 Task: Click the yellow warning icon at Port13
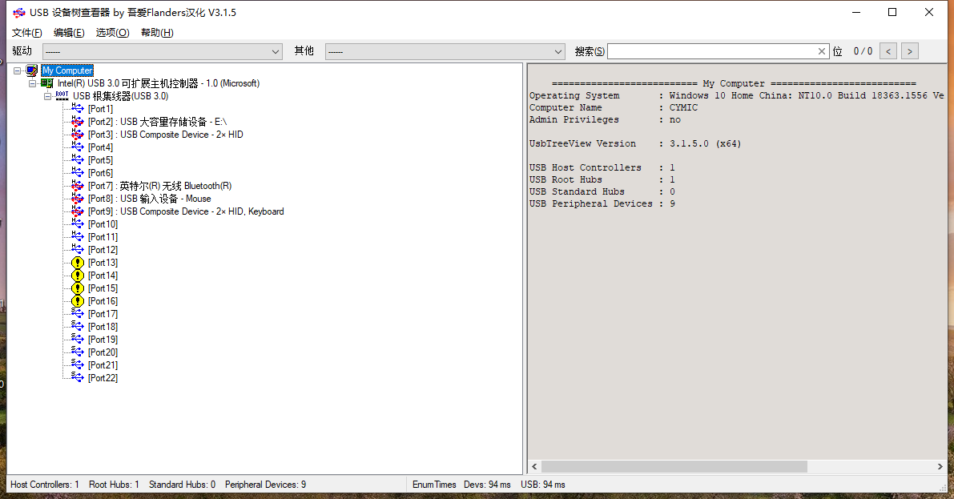pos(77,263)
